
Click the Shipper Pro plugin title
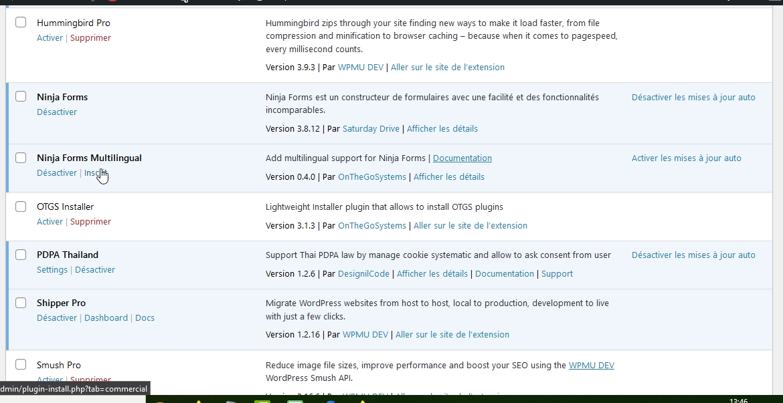pos(61,303)
